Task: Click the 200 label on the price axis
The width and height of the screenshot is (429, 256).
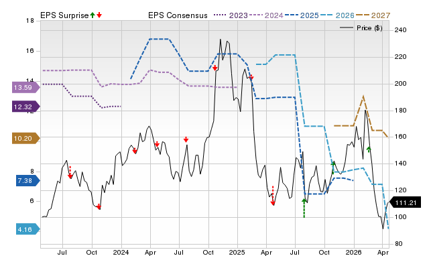Action: pyautogui.click(x=401, y=84)
